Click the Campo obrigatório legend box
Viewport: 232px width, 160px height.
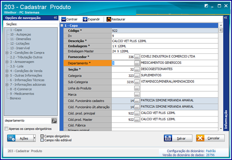point(42,136)
